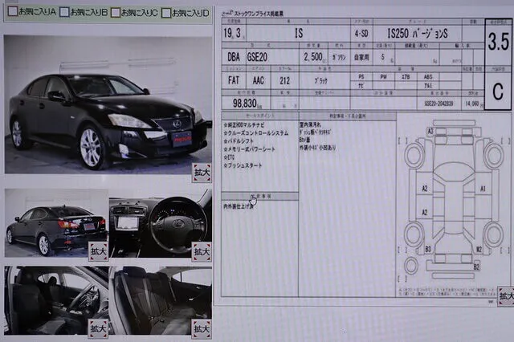Tick the お気に入りD checkbox
This screenshot has height=342, width=514.
coord(166,13)
